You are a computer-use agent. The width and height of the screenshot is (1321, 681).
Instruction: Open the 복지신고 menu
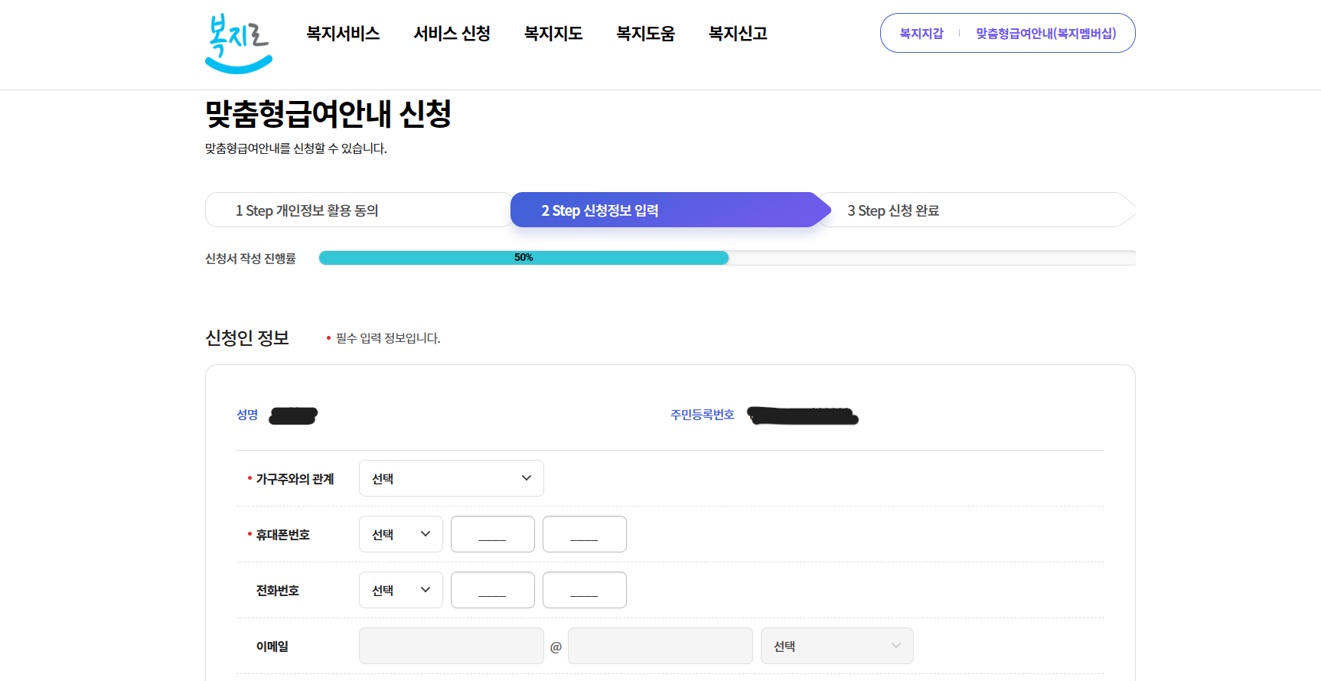(x=738, y=34)
